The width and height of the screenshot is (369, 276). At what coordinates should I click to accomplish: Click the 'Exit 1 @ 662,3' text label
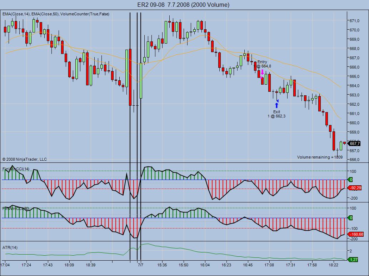[x=276, y=114]
